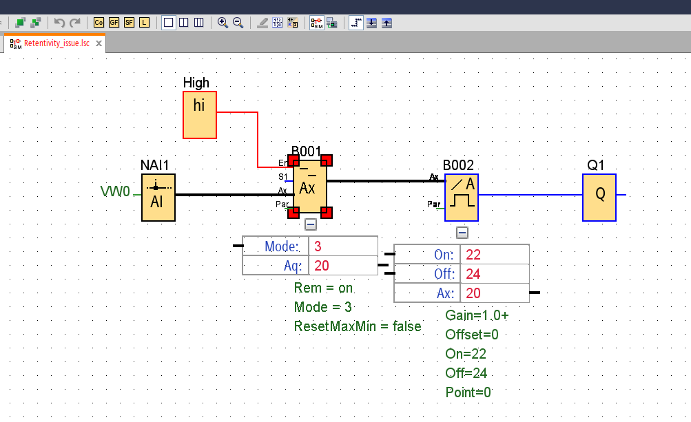Screen dimensions: 691x422
Task: Click the B002 On threshold value field
Action: pos(493,255)
